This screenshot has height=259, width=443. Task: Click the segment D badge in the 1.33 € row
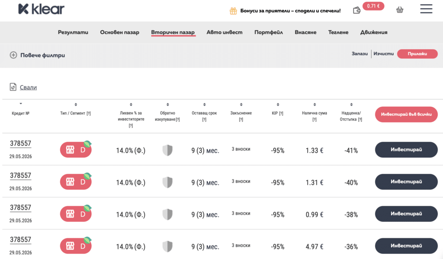click(76, 150)
